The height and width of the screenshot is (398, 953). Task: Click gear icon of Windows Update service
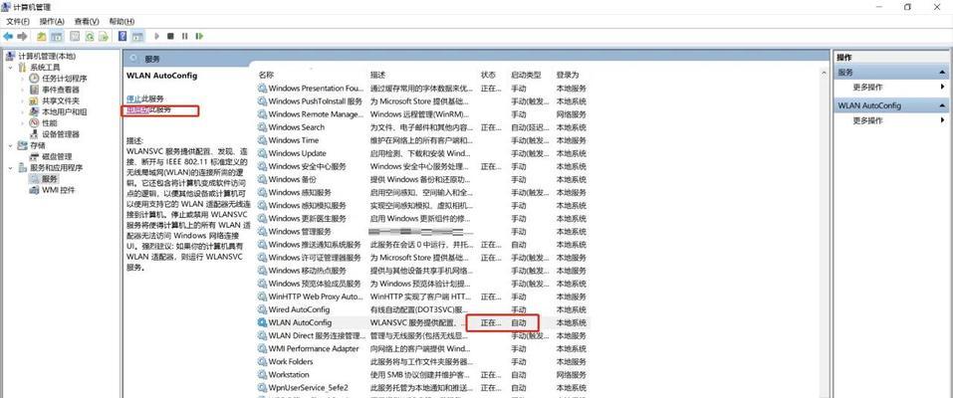pos(263,153)
